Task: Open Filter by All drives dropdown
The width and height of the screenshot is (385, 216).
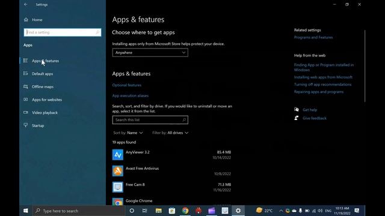Action: click(x=170, y=133)
